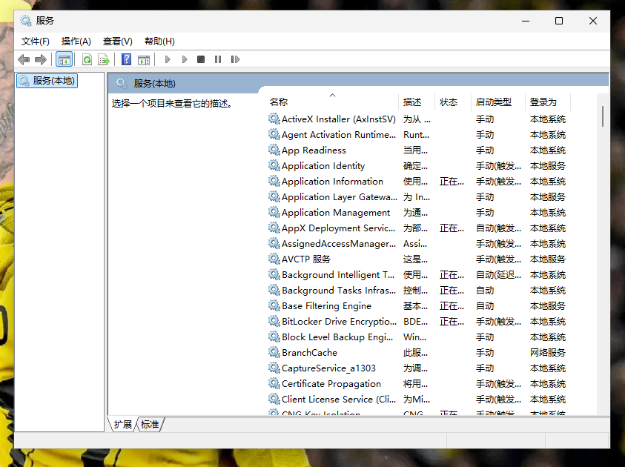
Task: Open the 操作(A) menu
Action: (76, 42)
